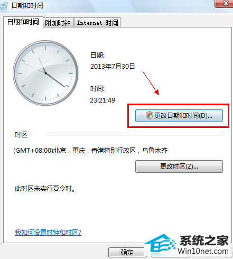Screen dimensions: 233x259
Task: Click the red arrow annotation
Action: pos(151,83)
